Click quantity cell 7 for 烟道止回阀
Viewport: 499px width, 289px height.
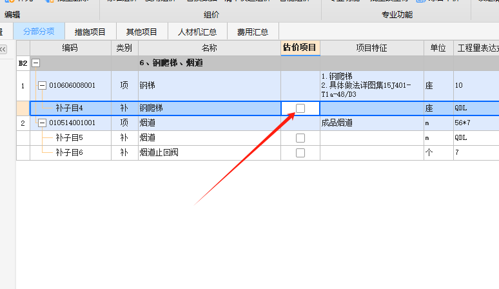click(476, 153)
